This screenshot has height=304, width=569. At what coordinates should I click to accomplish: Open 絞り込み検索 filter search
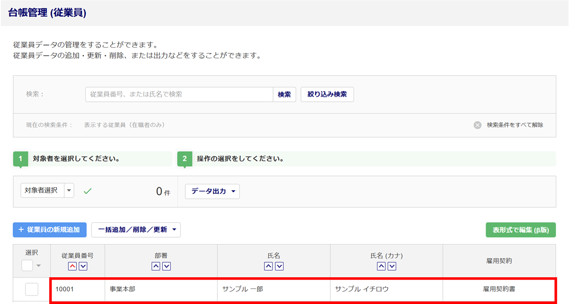pos(327,95)
